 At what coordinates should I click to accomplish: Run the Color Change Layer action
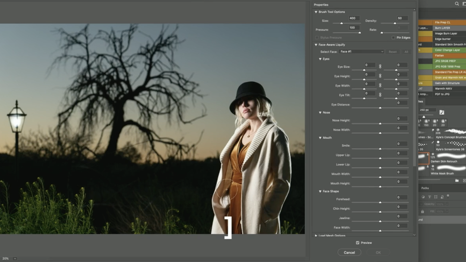[x=449, y=50]
